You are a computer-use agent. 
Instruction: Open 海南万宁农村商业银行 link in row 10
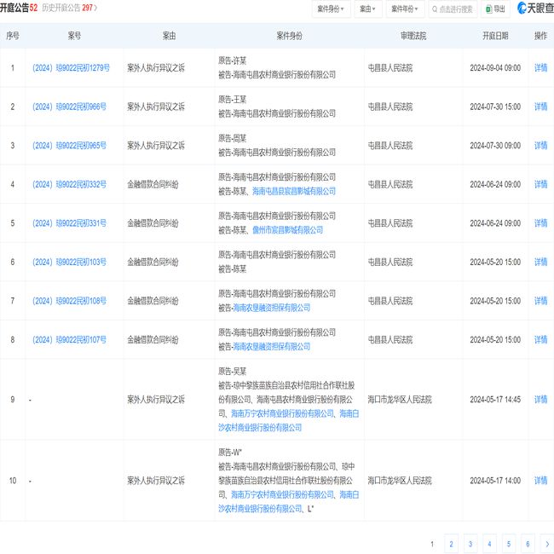pos(282,495)
